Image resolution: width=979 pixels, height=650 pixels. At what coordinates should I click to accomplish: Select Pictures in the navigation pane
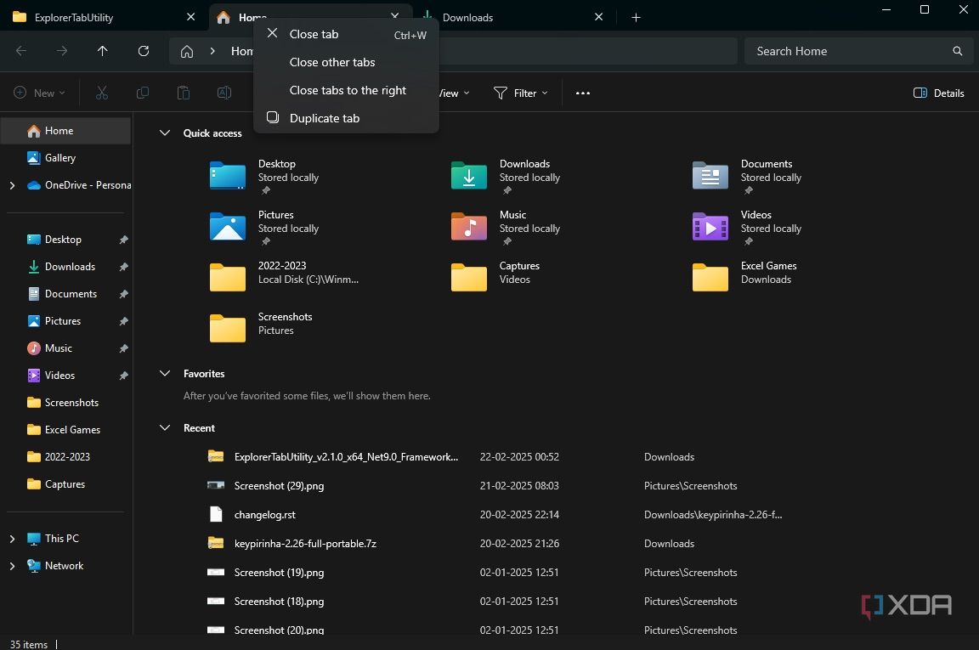pyautogui.click(x=63, y=320)
